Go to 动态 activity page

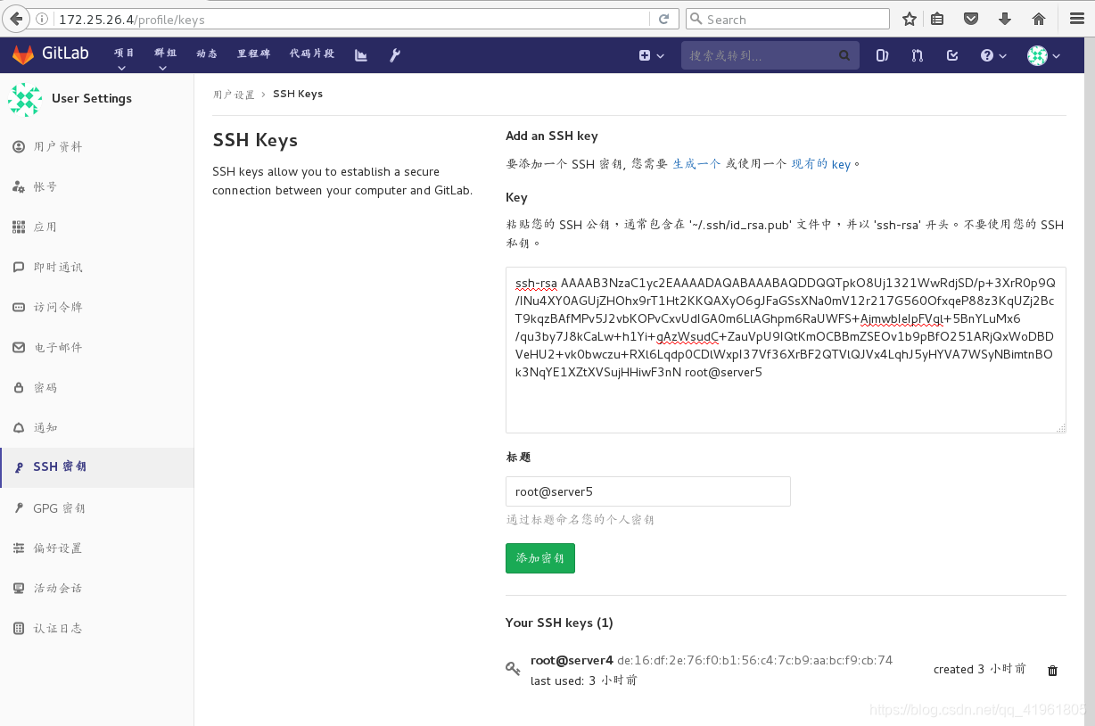[207, 54]
